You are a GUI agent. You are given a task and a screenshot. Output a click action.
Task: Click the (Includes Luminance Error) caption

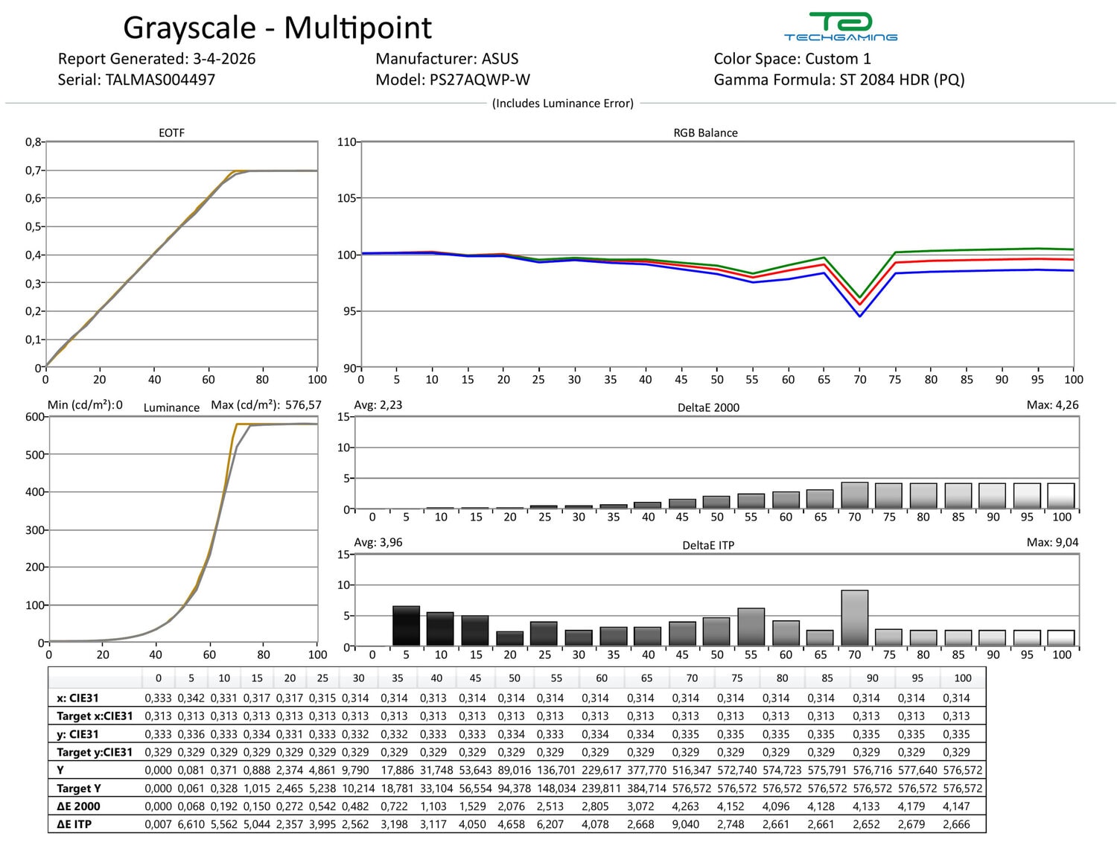(562, 104)
